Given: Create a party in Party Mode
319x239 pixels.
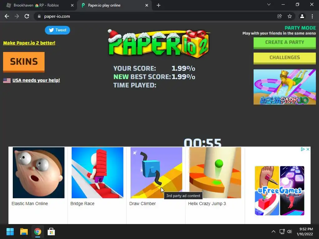Looking at the screenshot, I should 285,43.
